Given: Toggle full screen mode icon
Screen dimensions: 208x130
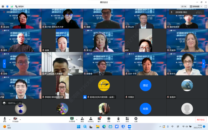Looking at the screenshot, I should pos(206,6).
